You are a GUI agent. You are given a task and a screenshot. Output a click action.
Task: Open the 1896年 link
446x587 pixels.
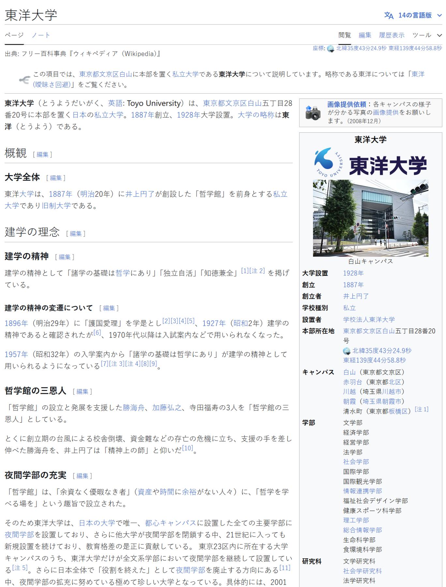[x=16, y=324]
